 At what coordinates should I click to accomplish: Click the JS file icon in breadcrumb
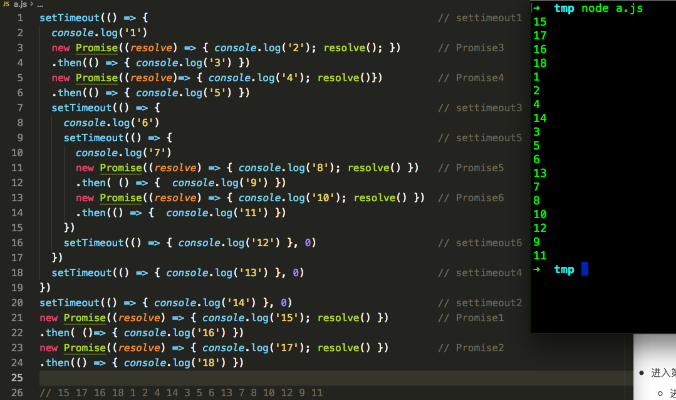[6, 4]
